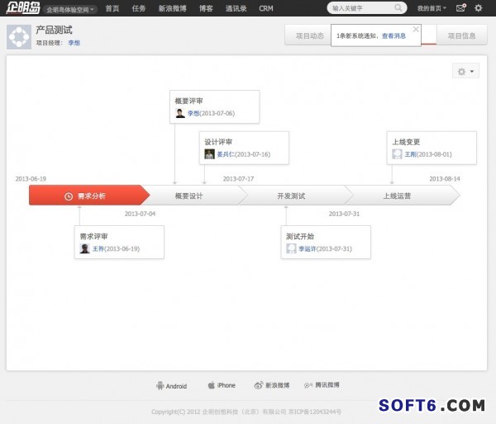
Task: Click the Android download icon
Action: 160,385
